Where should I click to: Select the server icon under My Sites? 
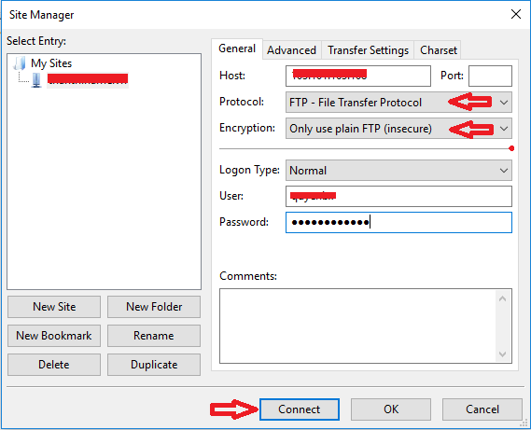pyautogui.click(x=36, y=80)
